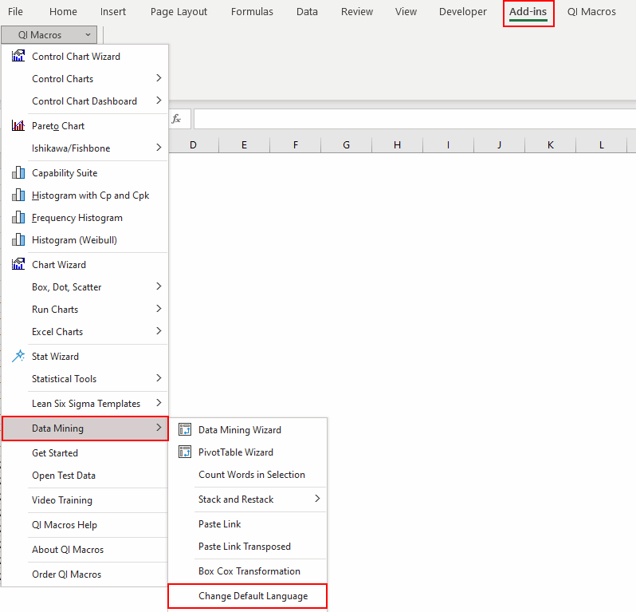Screen dimensions: 636x612
Task: Click the Pareto Chart icon
Action: (x=18, y=125)
